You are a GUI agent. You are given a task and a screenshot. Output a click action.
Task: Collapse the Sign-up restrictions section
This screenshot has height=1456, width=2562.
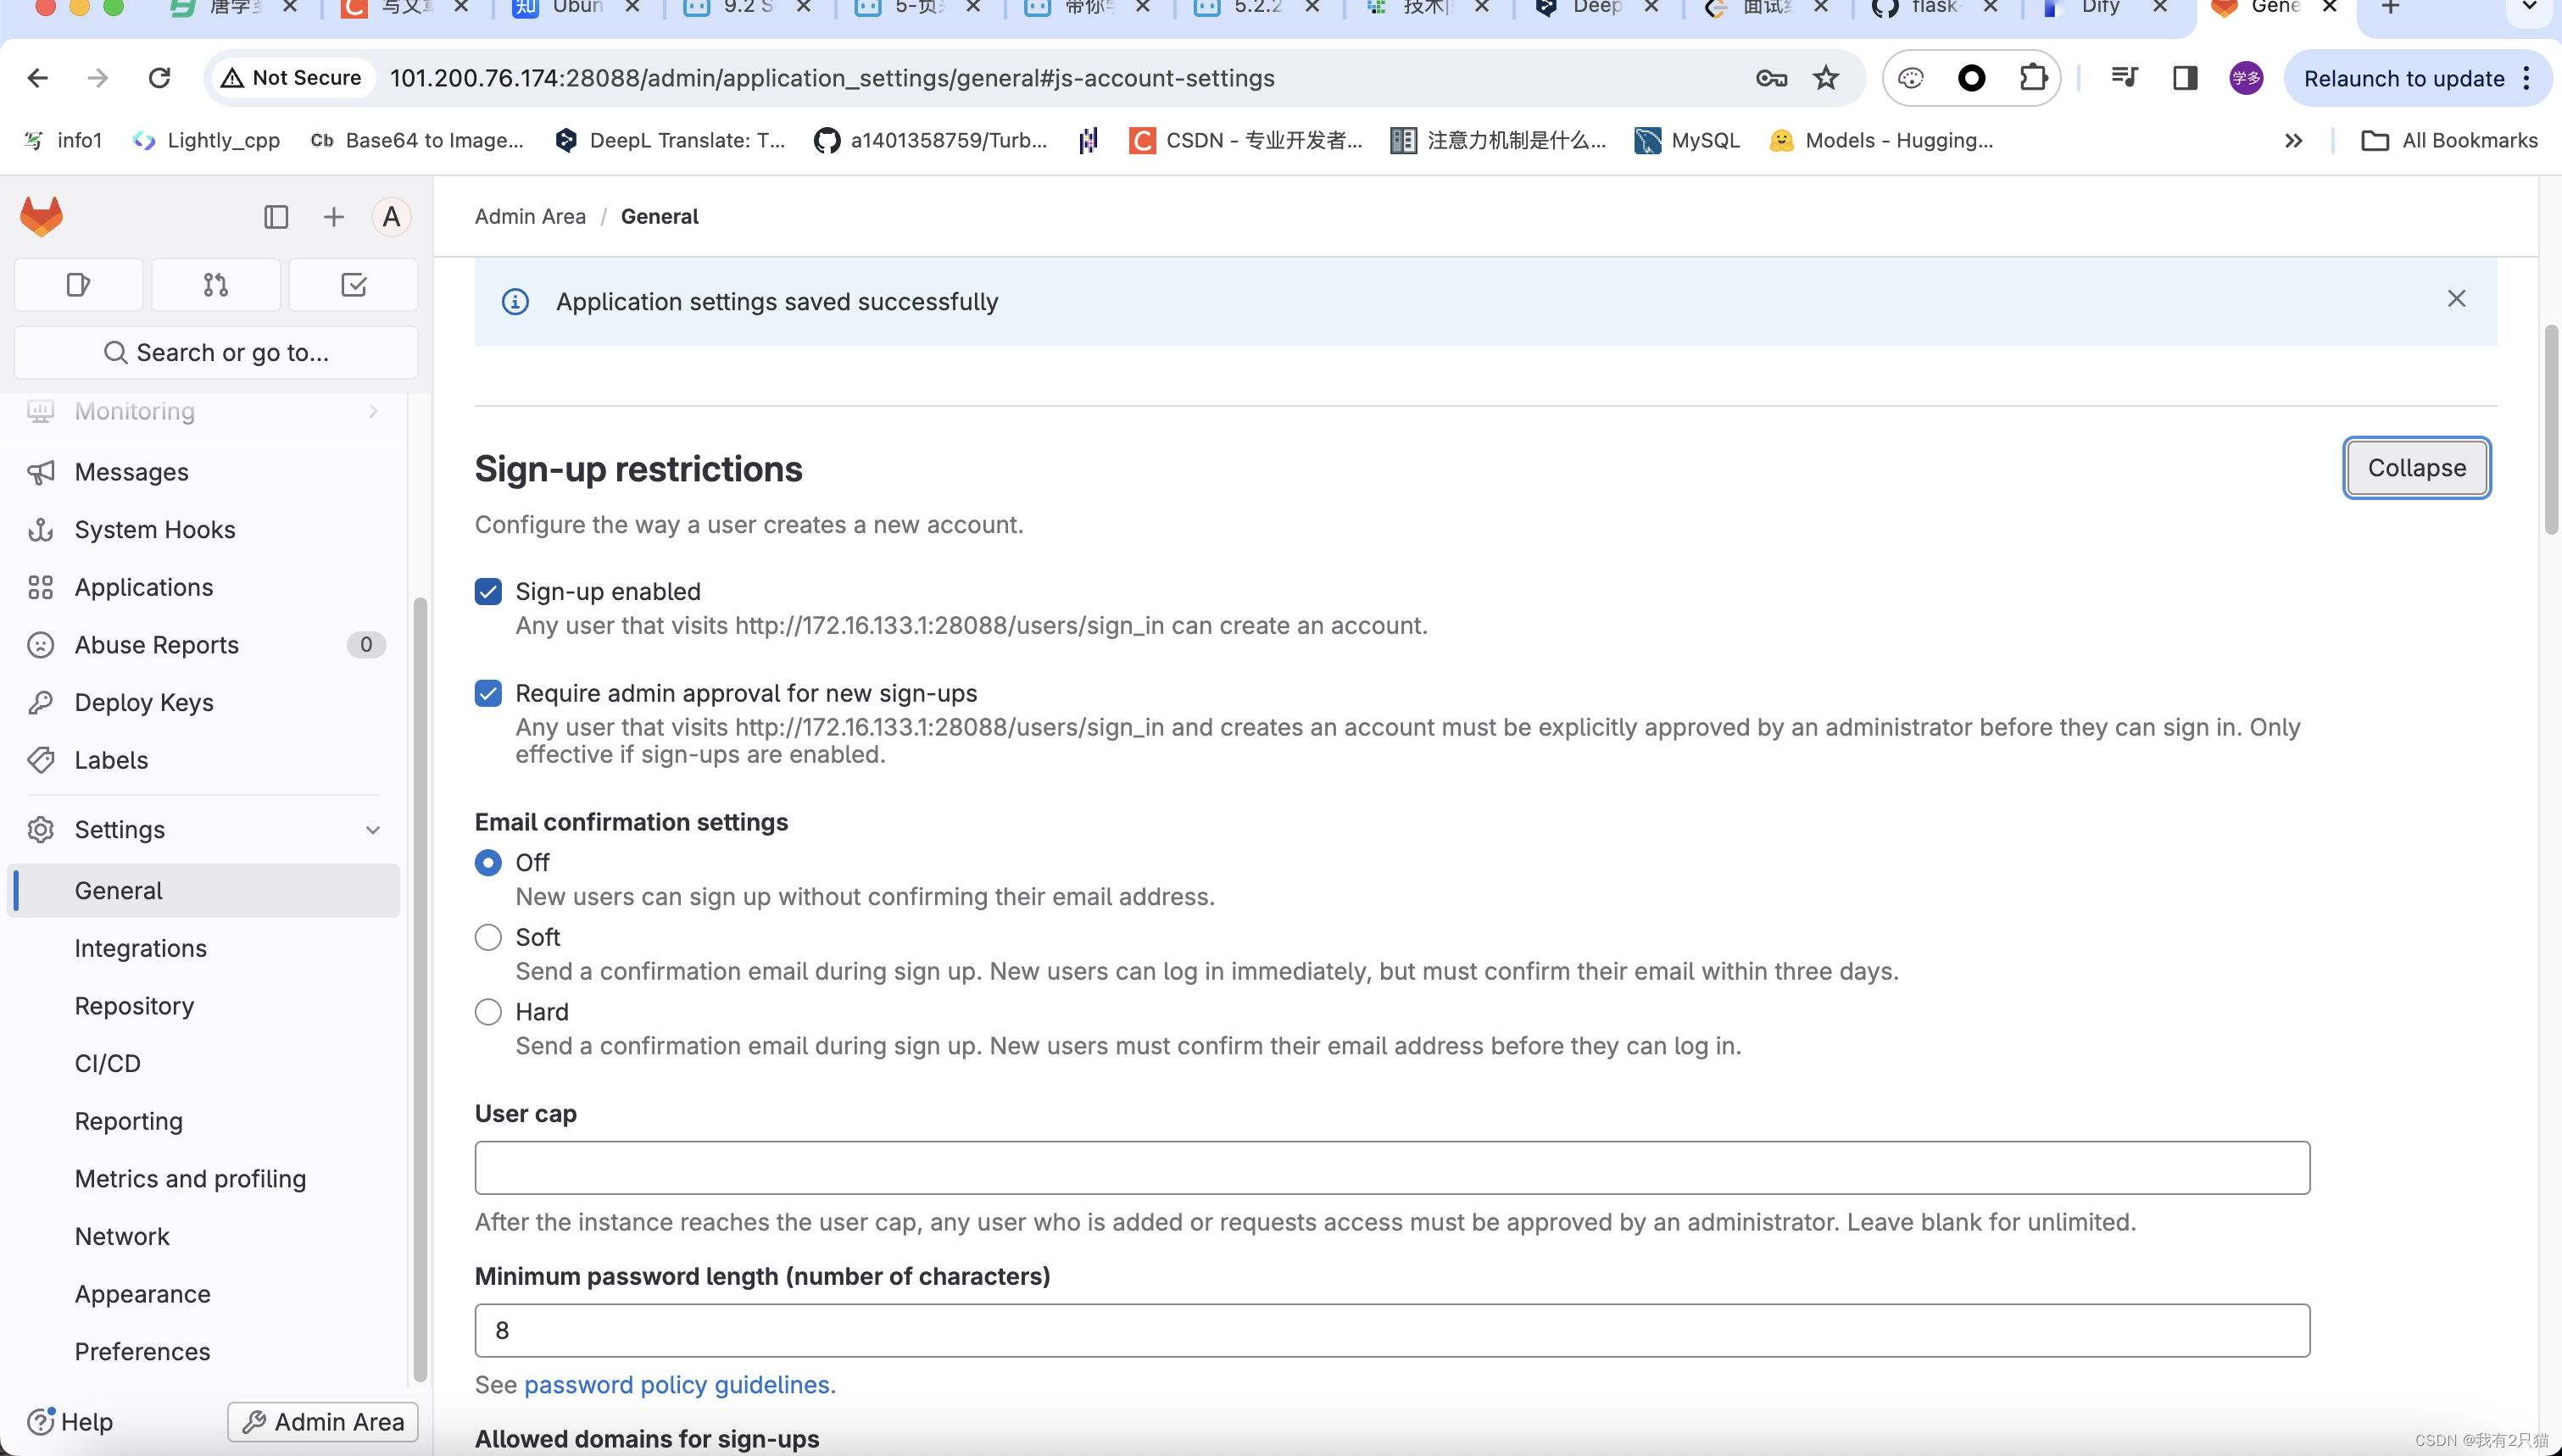point(2418,468)
